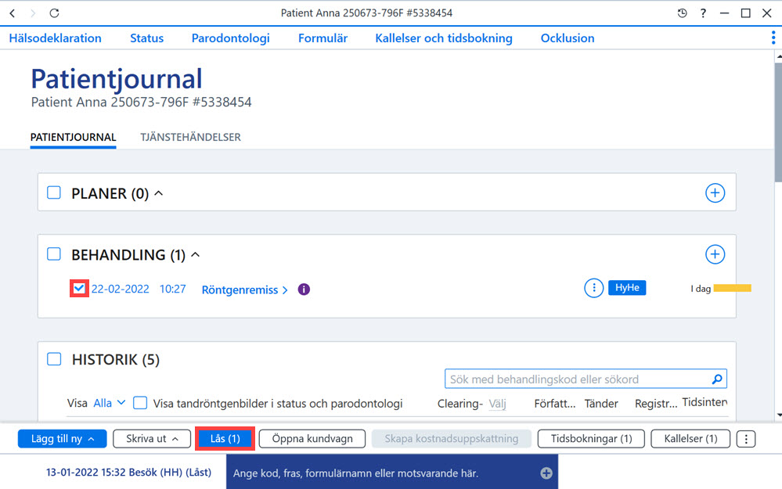Viewport: 782px width, 489px height.
Task: Click the search magnifier in the Historik field
Action: coord(717,379)
